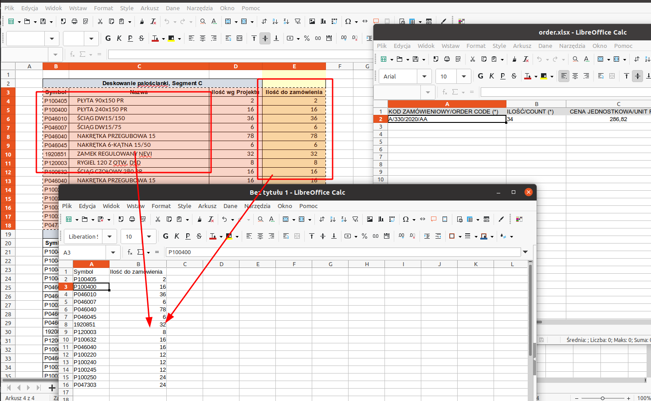Image resolution: width=651 pixels, height=401 pixels.
Task: Adjust the zoom slider at bottom right
Action: pyautogui.click(x=603, y=397)
